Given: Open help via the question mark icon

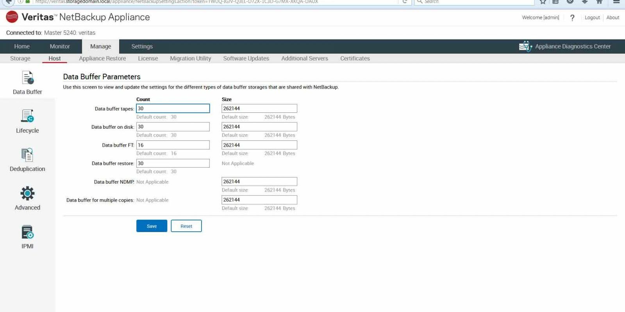Looking at the screenshot, I should click(572, 18).
